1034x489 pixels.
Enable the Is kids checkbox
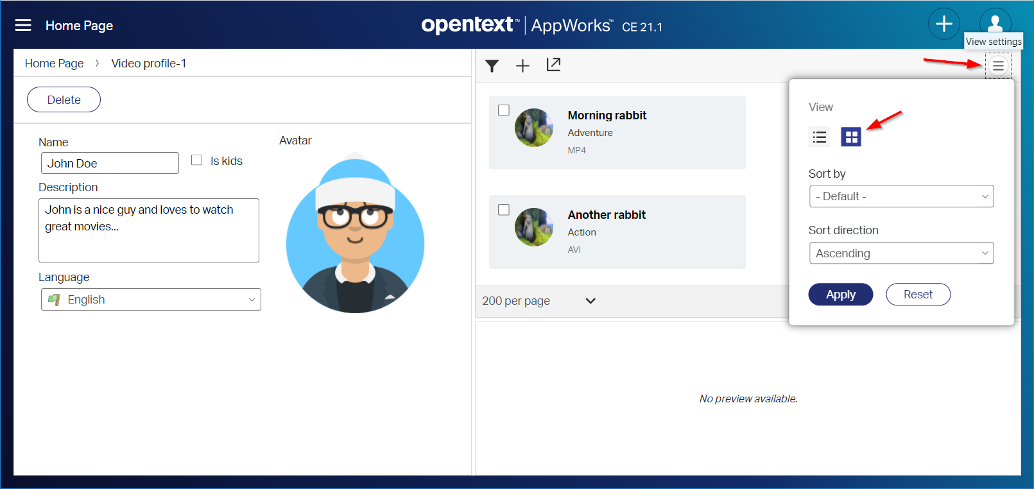tap(197, 160)
